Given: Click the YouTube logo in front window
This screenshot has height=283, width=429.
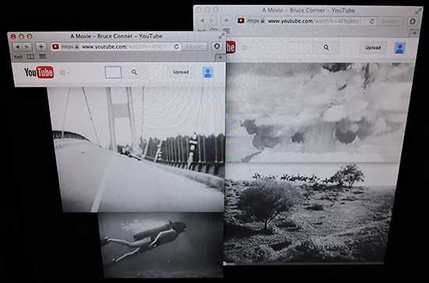Looking at the screenshot, I should (39, 73).
